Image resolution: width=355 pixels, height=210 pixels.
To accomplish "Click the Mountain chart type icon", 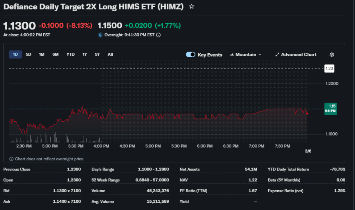I will (232, 55).
